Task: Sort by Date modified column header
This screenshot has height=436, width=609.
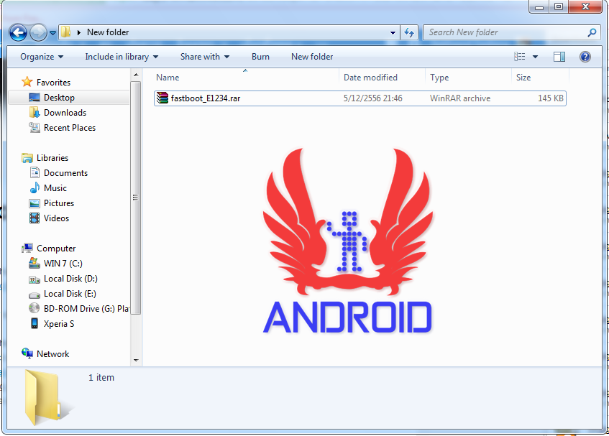Action: point(383,78)
